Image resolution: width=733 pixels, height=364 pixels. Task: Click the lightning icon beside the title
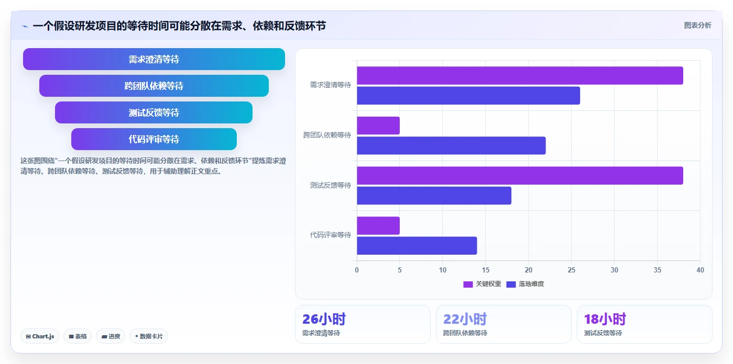25,26
